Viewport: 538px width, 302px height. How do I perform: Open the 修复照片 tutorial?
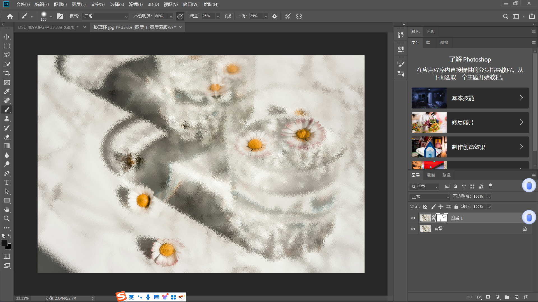coord(470,122)
